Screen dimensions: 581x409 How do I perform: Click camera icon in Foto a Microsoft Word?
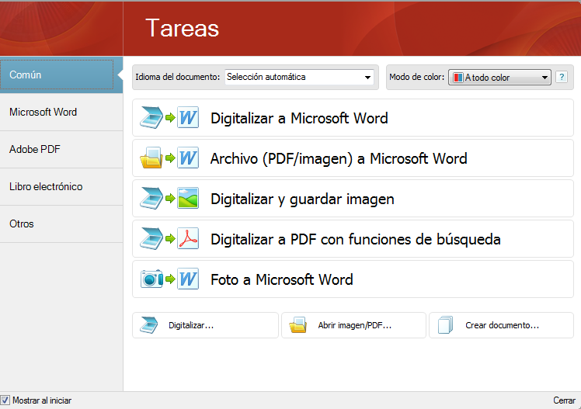tap(151, 279)
